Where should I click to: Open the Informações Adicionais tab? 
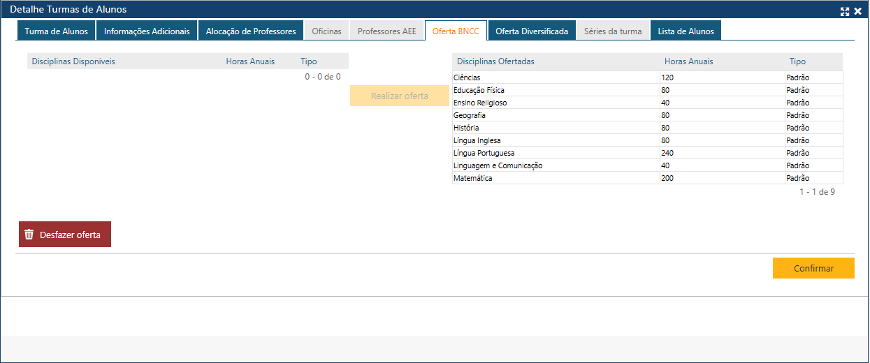tap(147, 31)
